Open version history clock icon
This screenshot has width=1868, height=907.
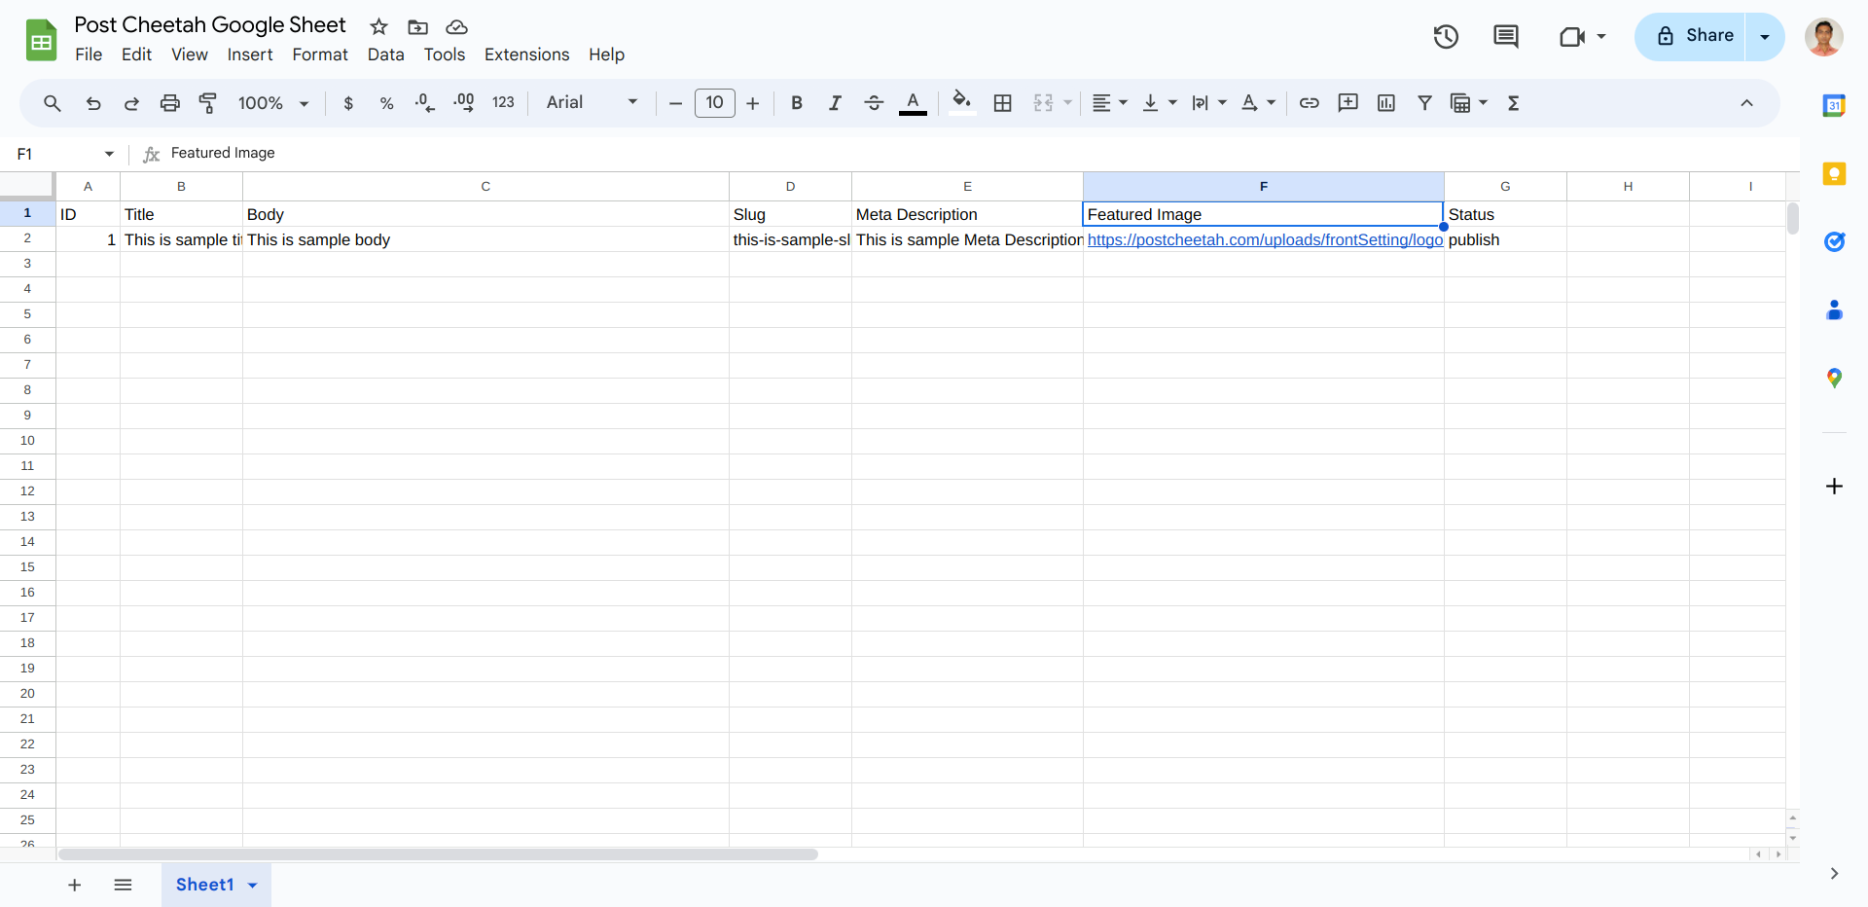pos(1446,37)
